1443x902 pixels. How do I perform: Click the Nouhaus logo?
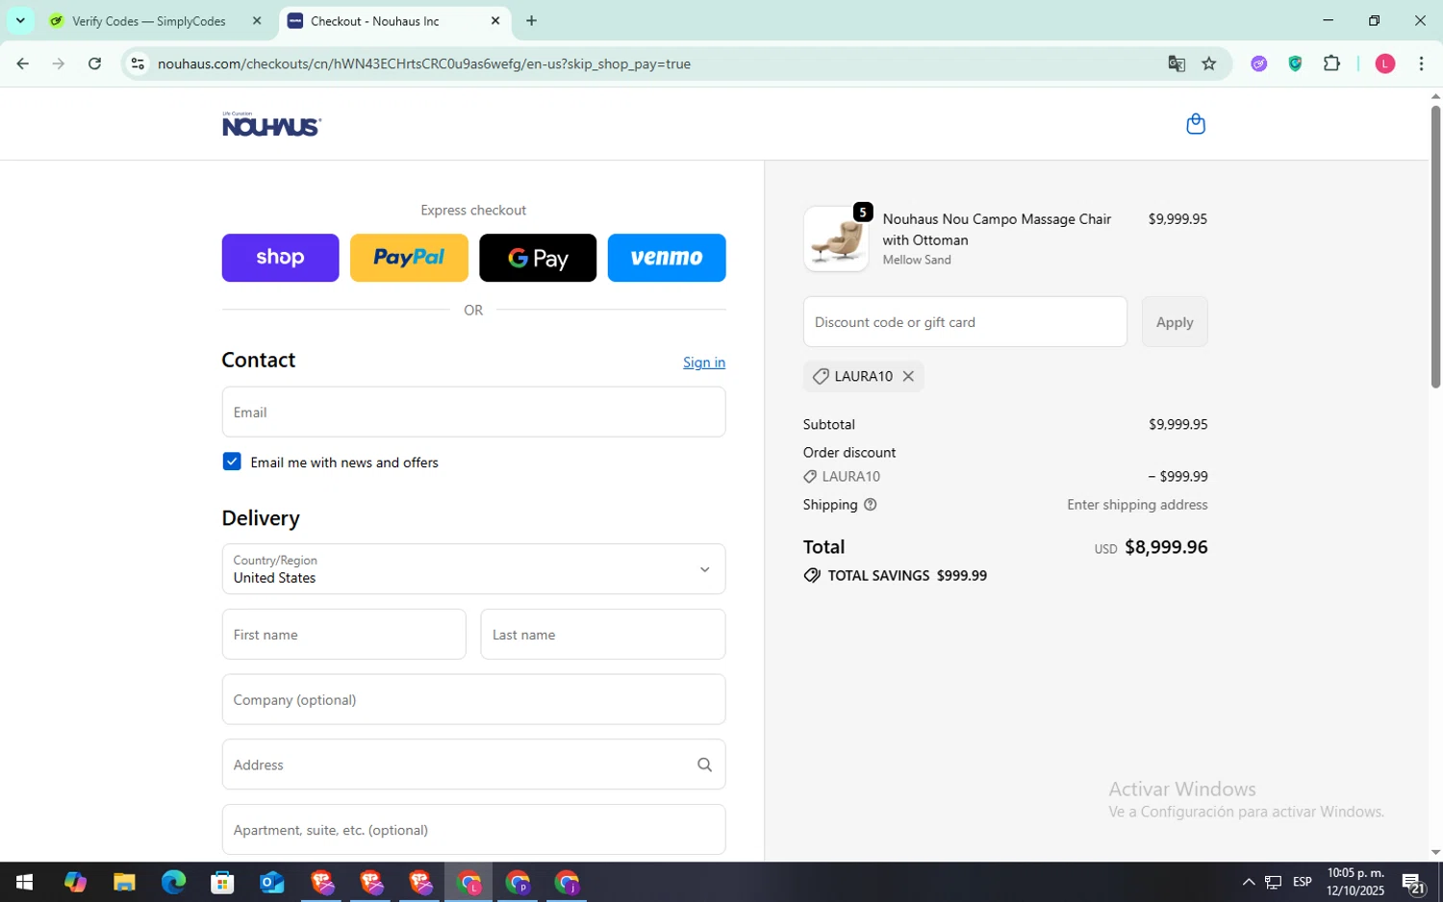[271, 124]
